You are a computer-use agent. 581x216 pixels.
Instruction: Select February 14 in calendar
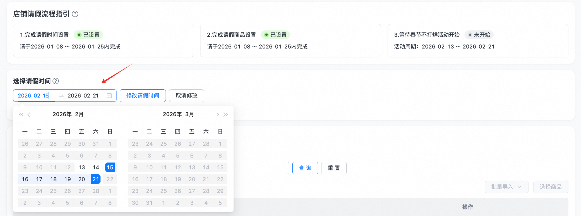(x=96, y=168)
